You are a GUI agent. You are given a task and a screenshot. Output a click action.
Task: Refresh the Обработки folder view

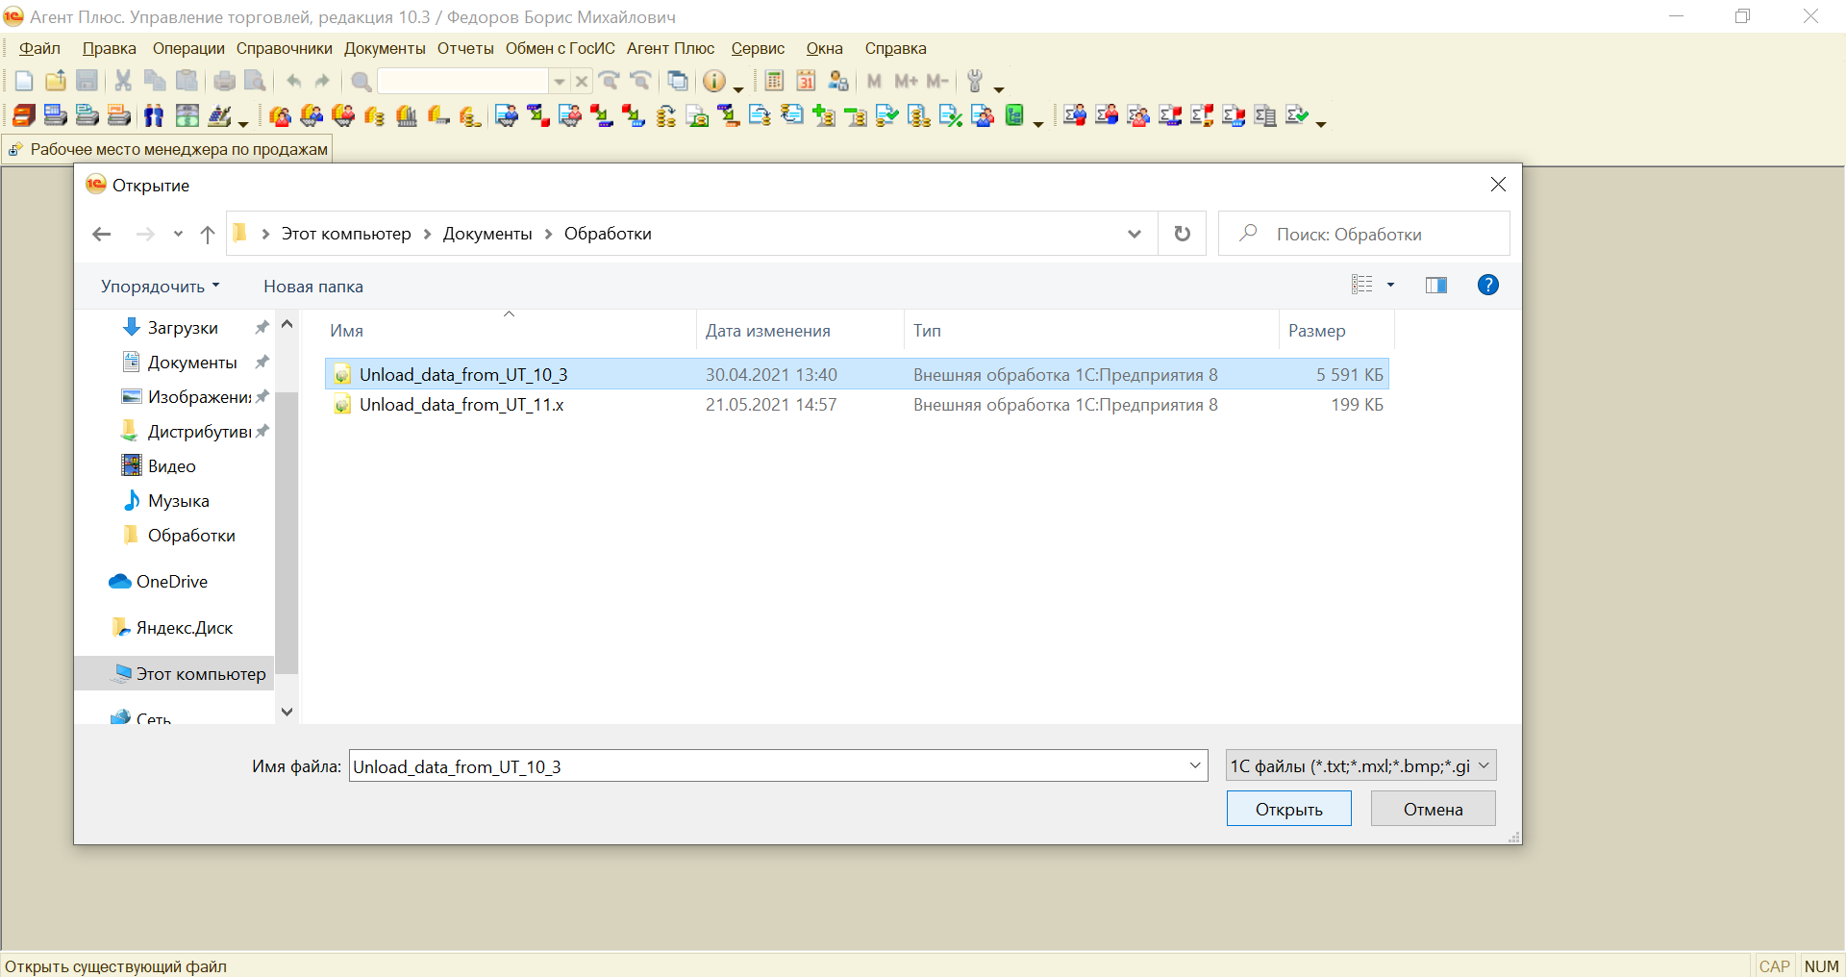tap(1183, 234)
